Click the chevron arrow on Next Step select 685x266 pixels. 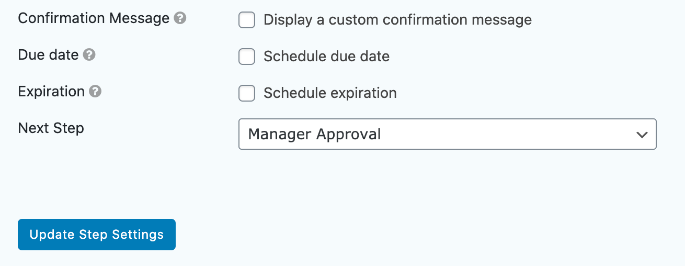(642, 135)
